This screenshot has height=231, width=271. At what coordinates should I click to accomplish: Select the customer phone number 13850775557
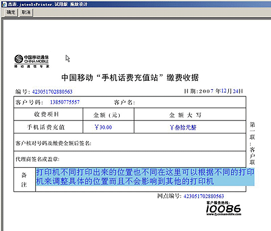click(65, 102)
